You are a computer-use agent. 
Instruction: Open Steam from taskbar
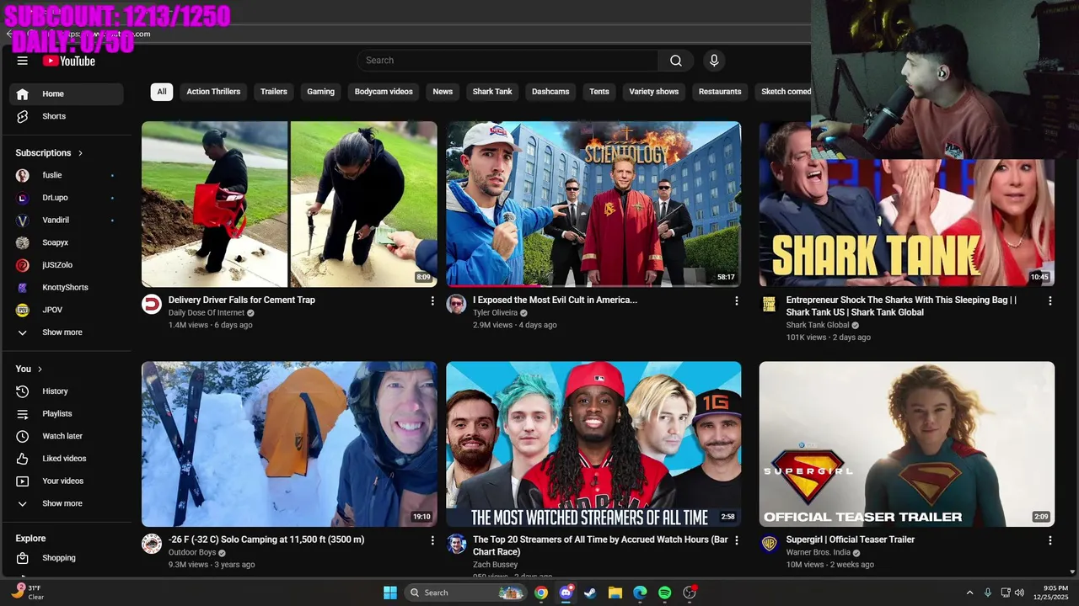click(x=590, y=593)
